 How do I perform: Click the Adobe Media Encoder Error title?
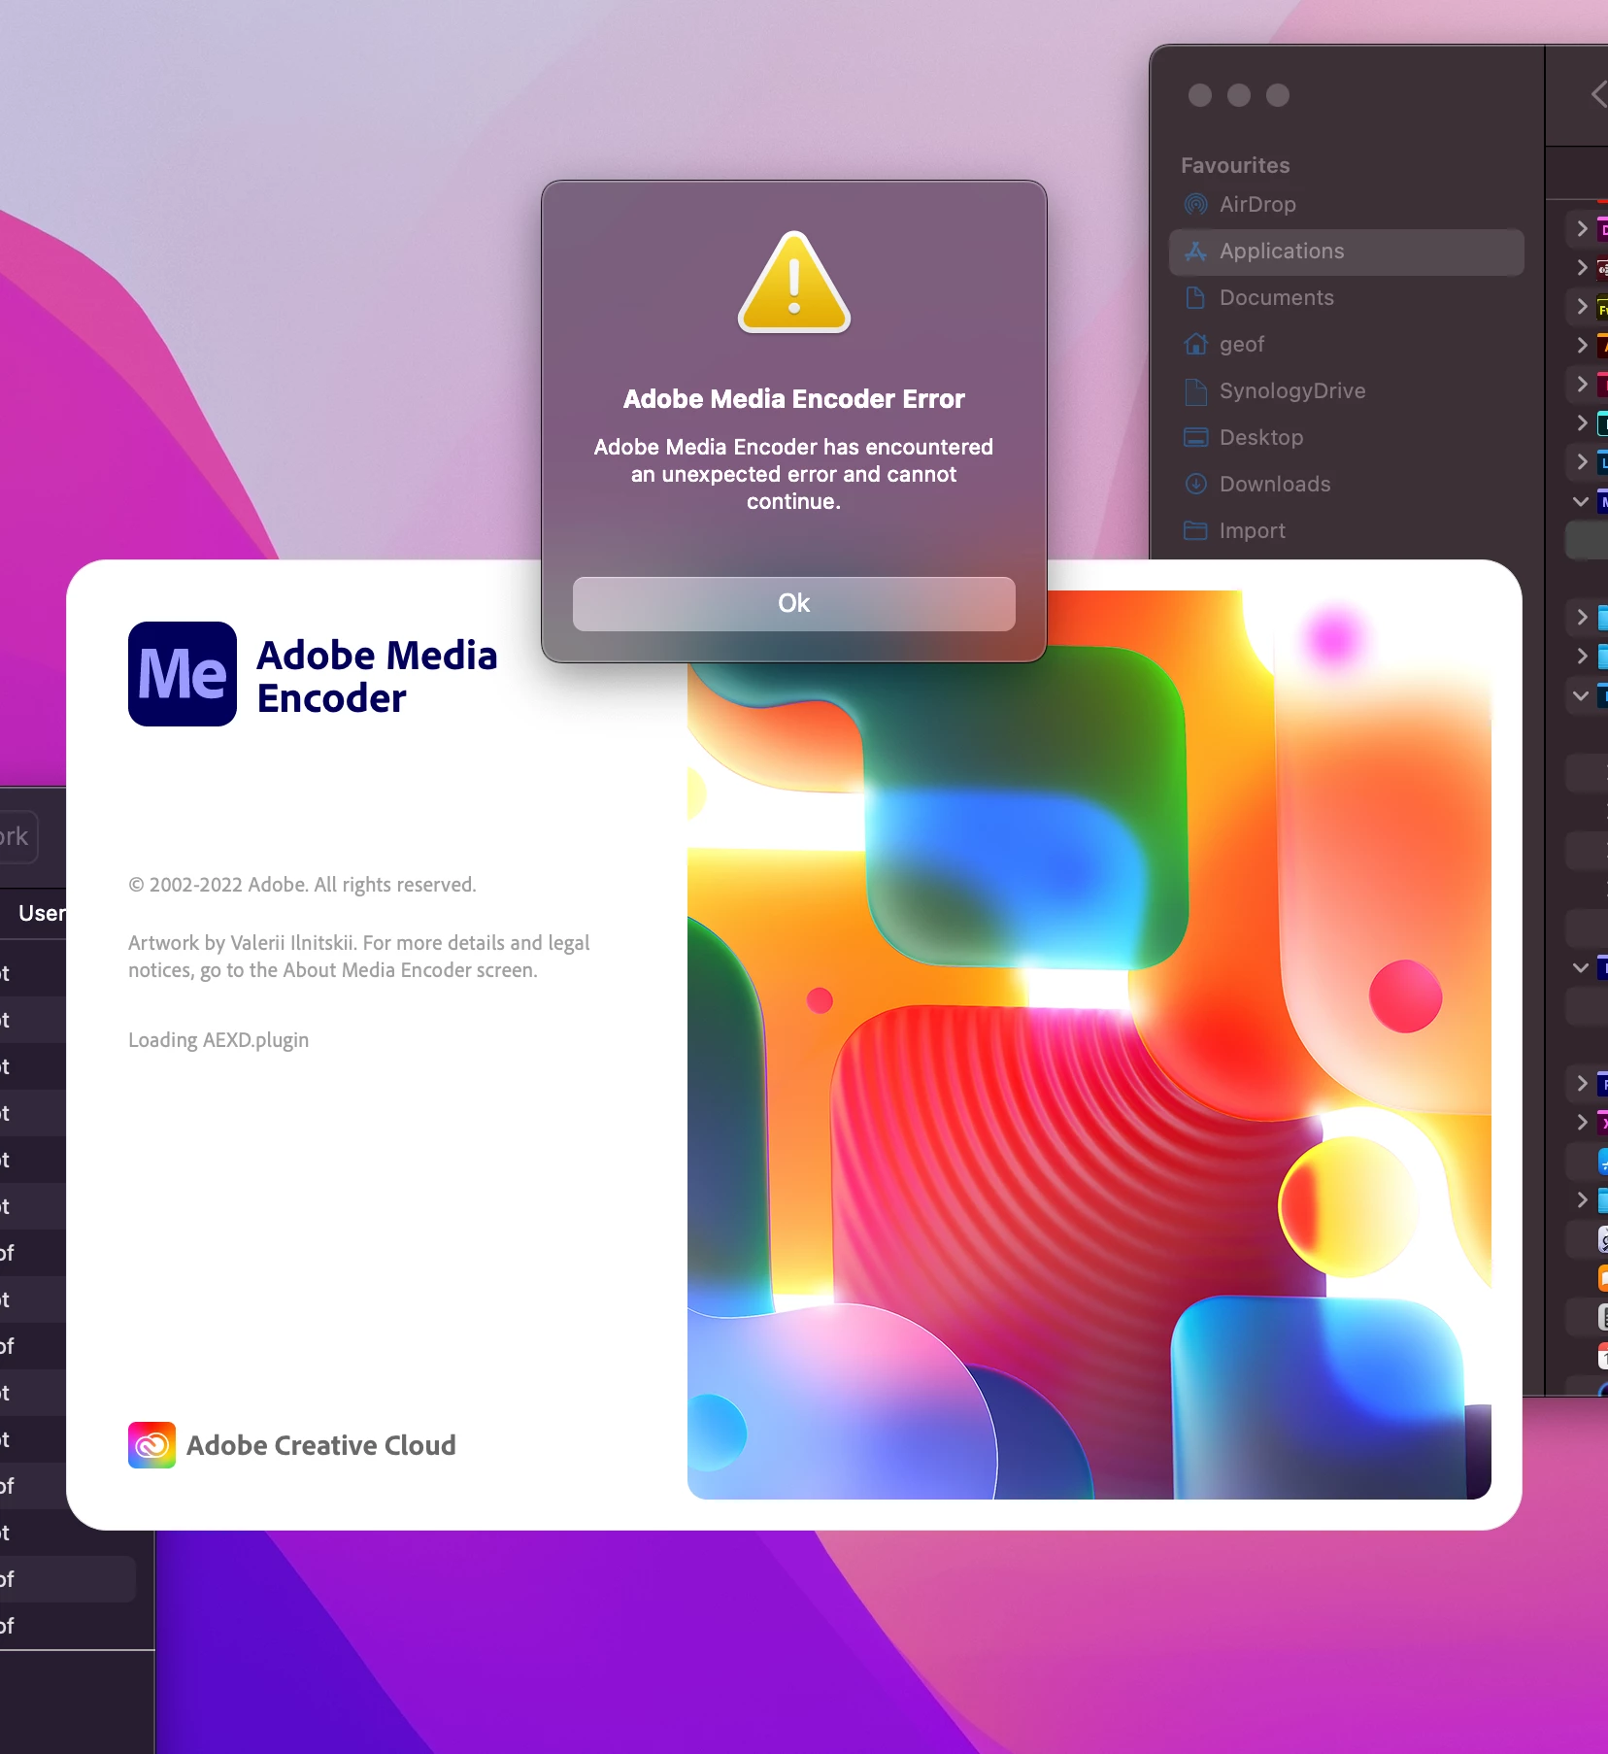793,399
